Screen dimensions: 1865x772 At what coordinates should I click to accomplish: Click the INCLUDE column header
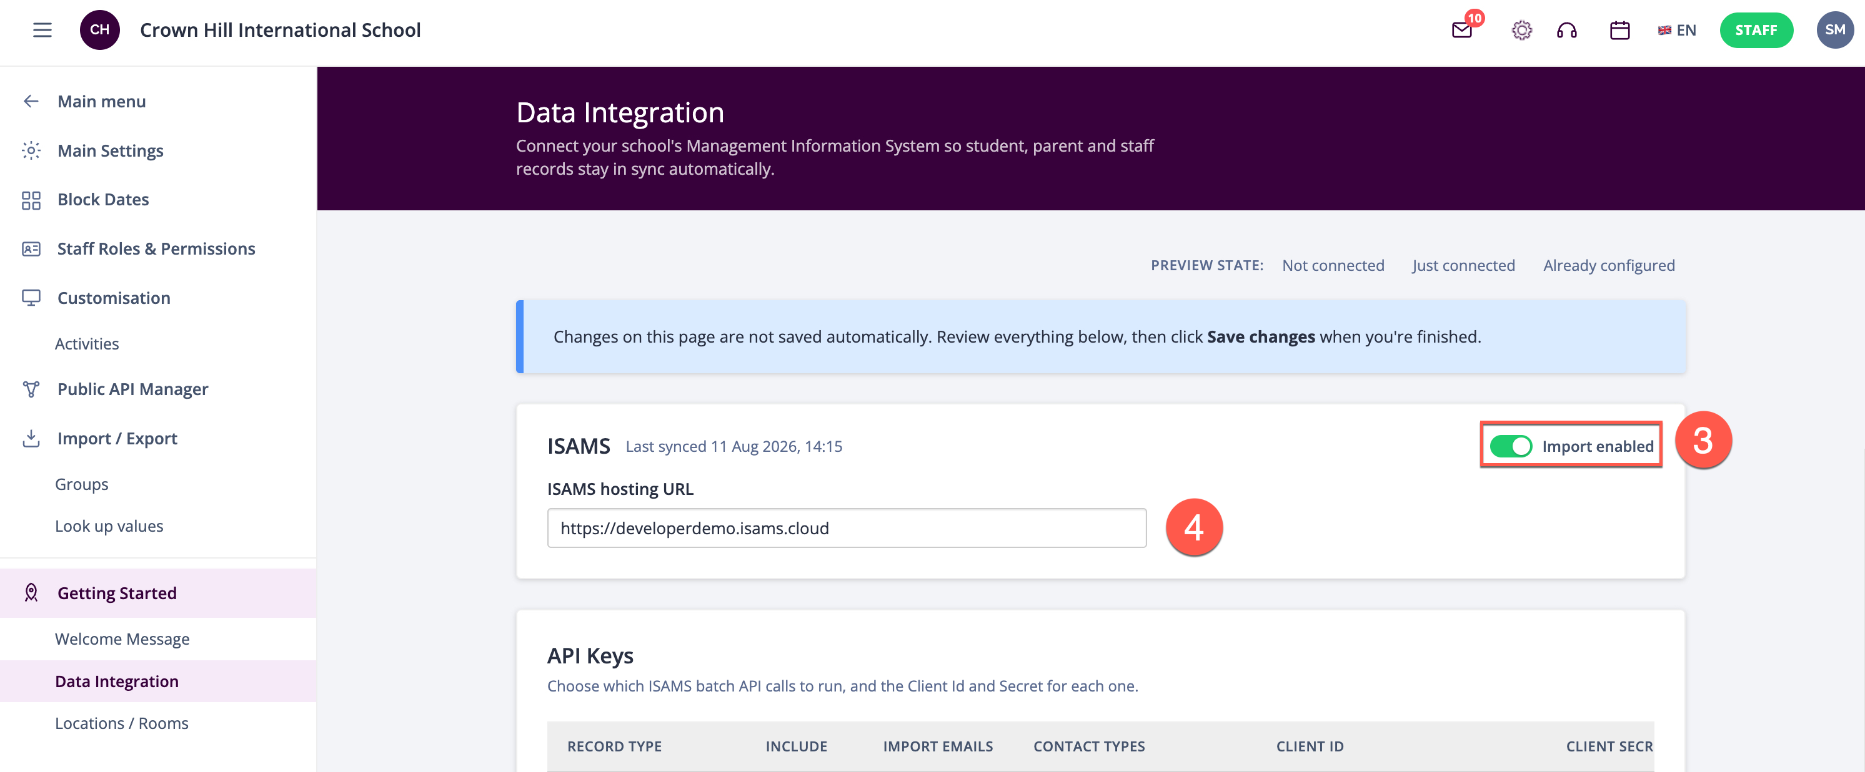(795, 746)
